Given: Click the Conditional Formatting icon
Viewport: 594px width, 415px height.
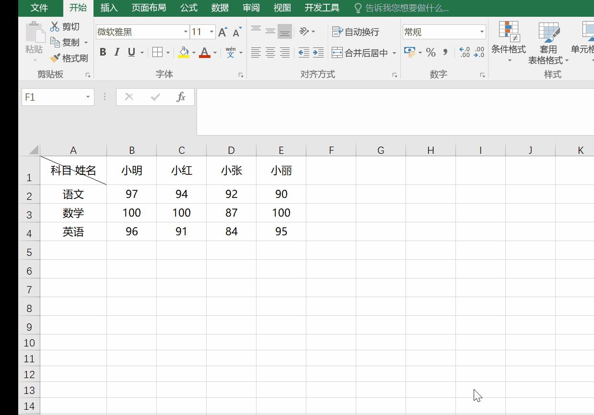Looking at the screenshot, I should [x=508, y=33].
